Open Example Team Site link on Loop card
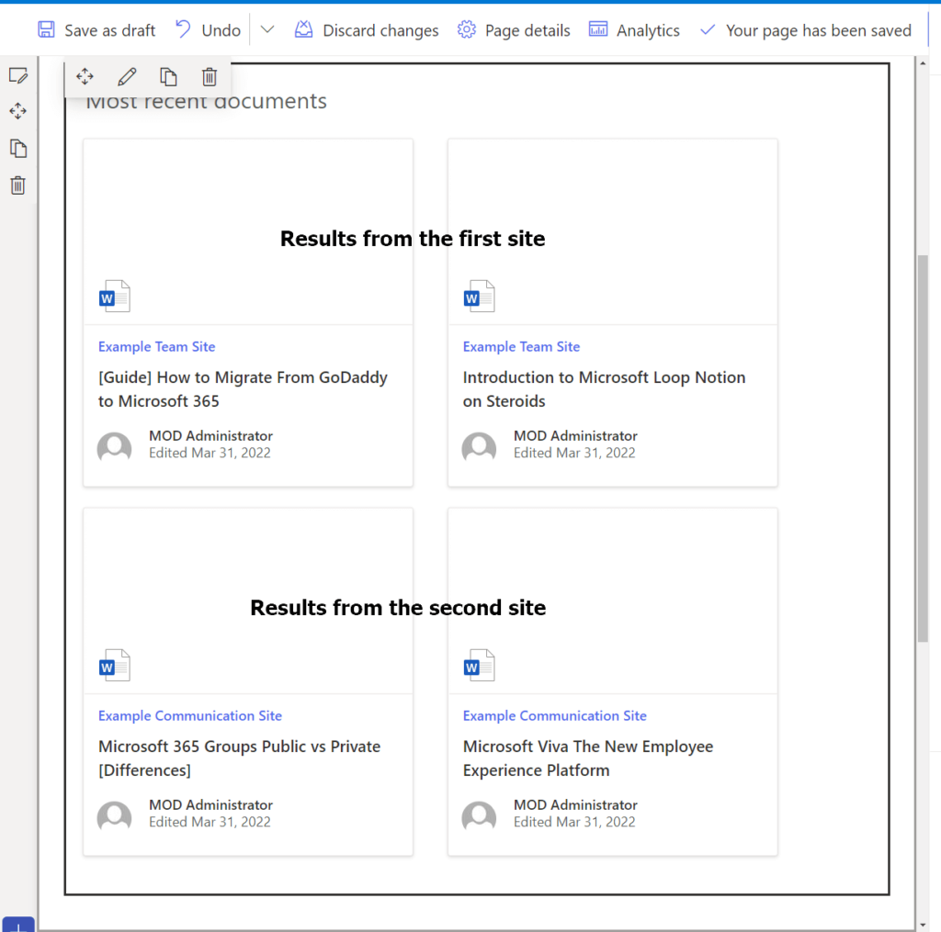Viewport: 941px width, 932px height. click(521, 347)
